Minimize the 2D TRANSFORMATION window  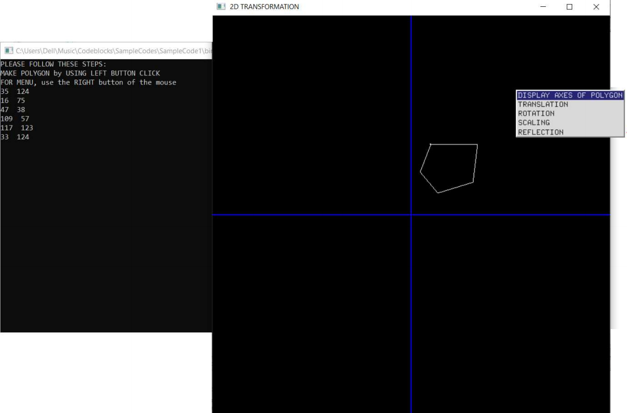pos(543,7)
